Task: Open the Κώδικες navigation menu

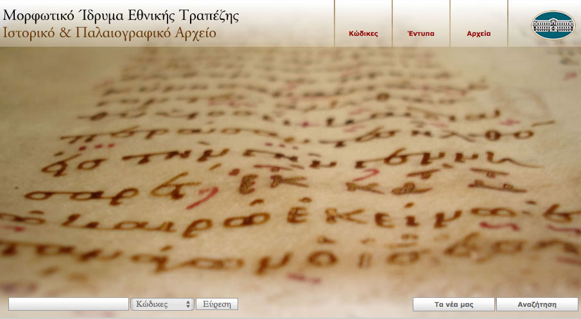Action: (363, 34)
